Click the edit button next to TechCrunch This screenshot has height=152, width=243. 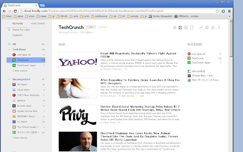[91, 27]
